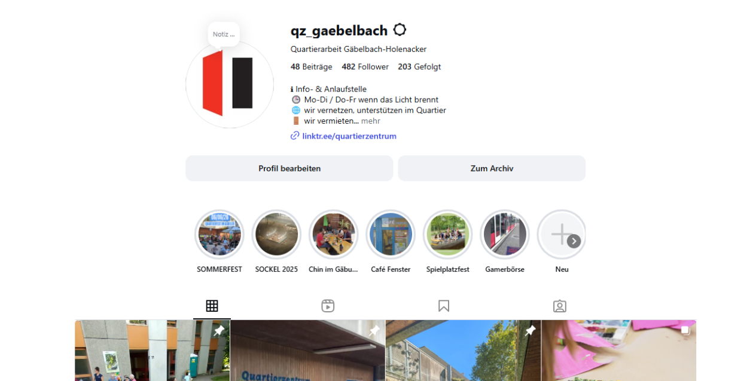
Task: Open the SOCKEL 2025 story highlight
Action: click(x=276, y=234)
